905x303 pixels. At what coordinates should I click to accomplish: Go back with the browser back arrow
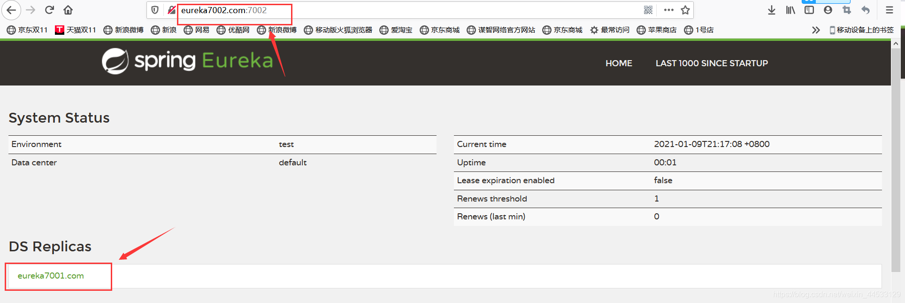click(x=11, y=10)
